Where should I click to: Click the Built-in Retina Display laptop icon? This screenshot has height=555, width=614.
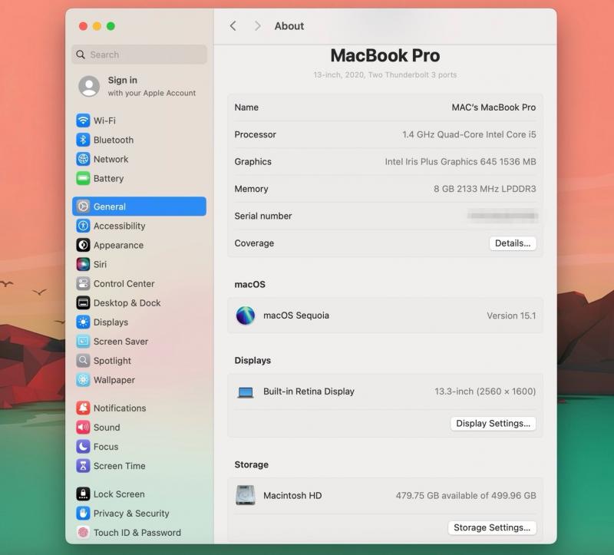[246, 391]
